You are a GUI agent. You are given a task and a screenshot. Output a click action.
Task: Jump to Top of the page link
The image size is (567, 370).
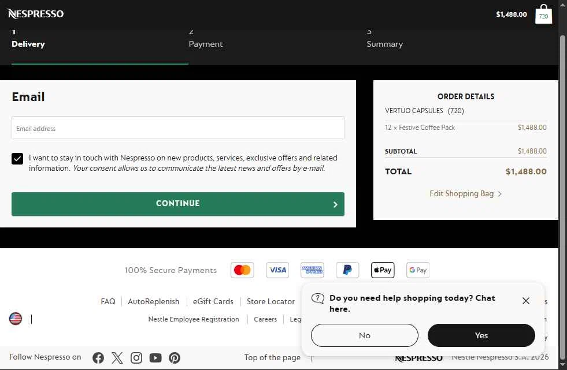point(272,357)
